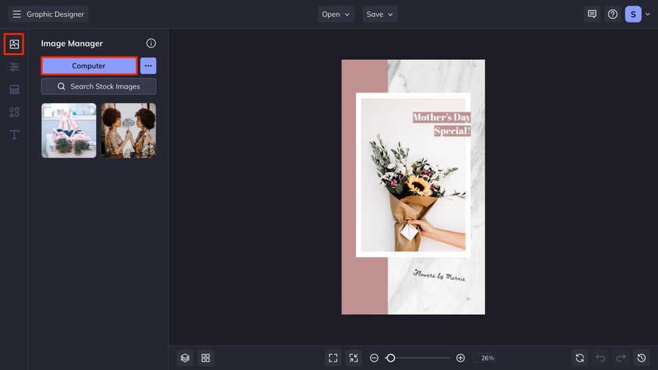Screen dimensions: 658x370
Task: Select the Flowers by Marnie text
Action: click(x=439, y=275)
